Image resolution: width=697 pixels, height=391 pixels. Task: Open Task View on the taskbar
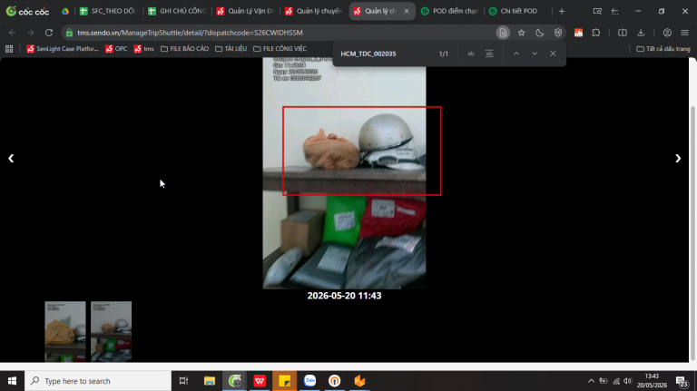tap(183, 381)
